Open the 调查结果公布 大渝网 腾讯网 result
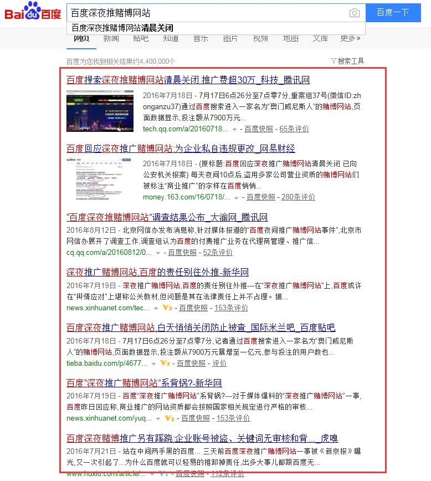 [167, 217]
